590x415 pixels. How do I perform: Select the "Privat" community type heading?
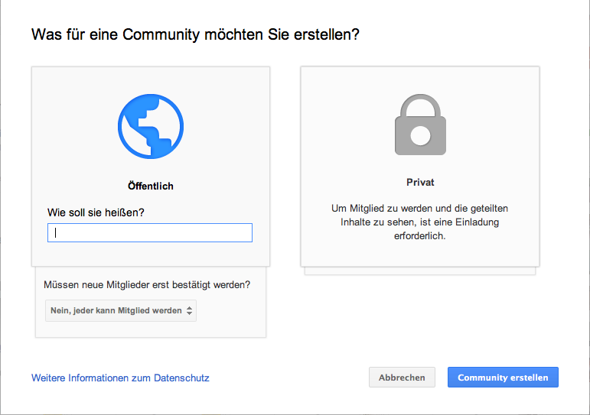tap(420, 183)
